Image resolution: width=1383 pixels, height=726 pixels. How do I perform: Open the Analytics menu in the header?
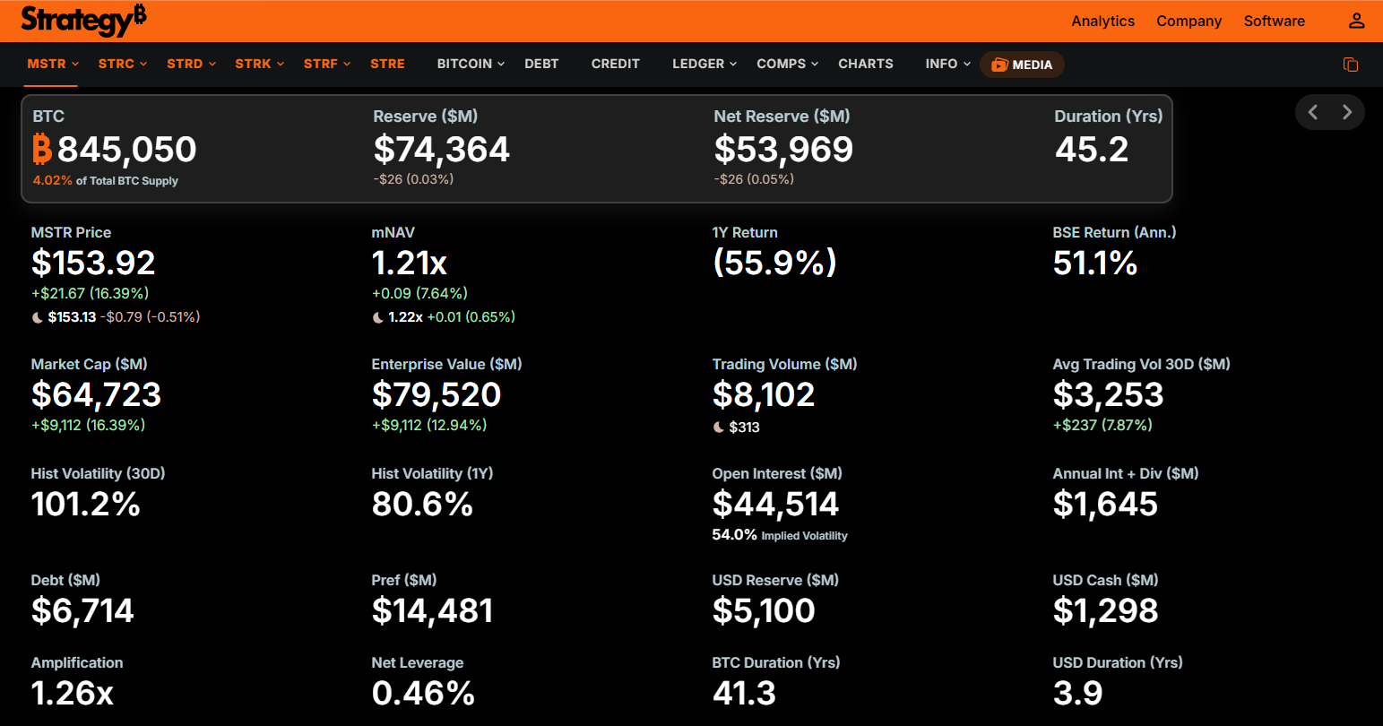[x=1103, y=21]
